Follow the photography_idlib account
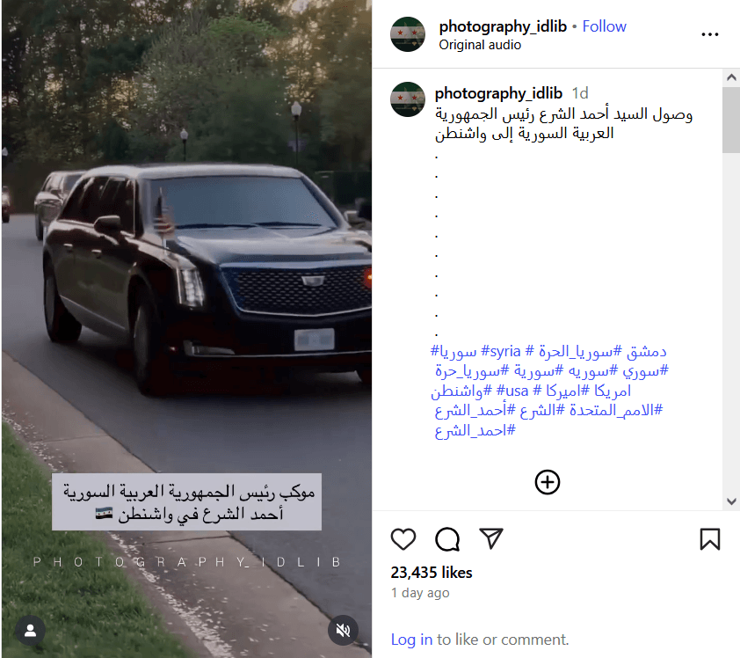Image resolution: width=740 pixels, height=658 pixels. click(x=604, y=26)
